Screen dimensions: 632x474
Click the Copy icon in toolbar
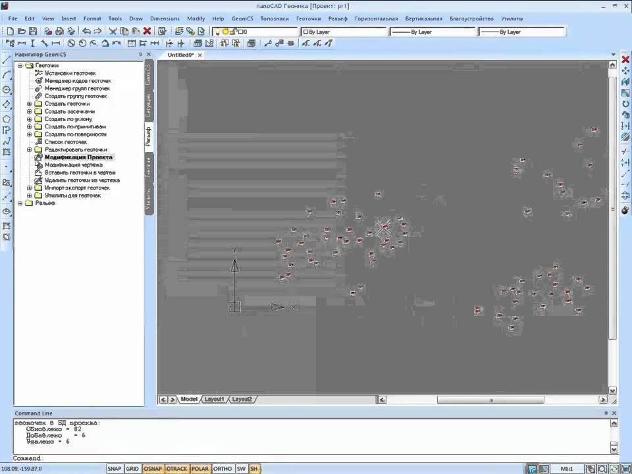point(124,31)
